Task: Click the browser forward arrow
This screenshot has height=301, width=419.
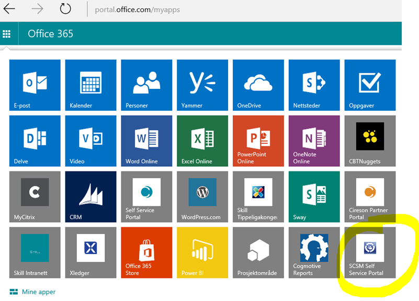Action: [37, 9]
